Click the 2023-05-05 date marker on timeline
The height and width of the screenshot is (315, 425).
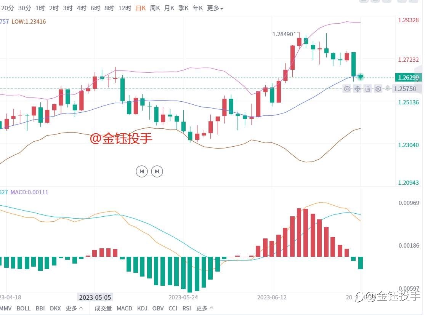(95, 297)
